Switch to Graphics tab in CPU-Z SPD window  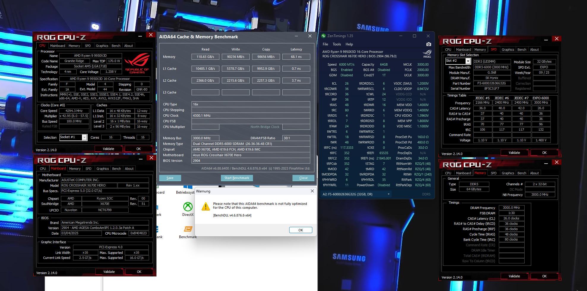(x=508, y=50)
